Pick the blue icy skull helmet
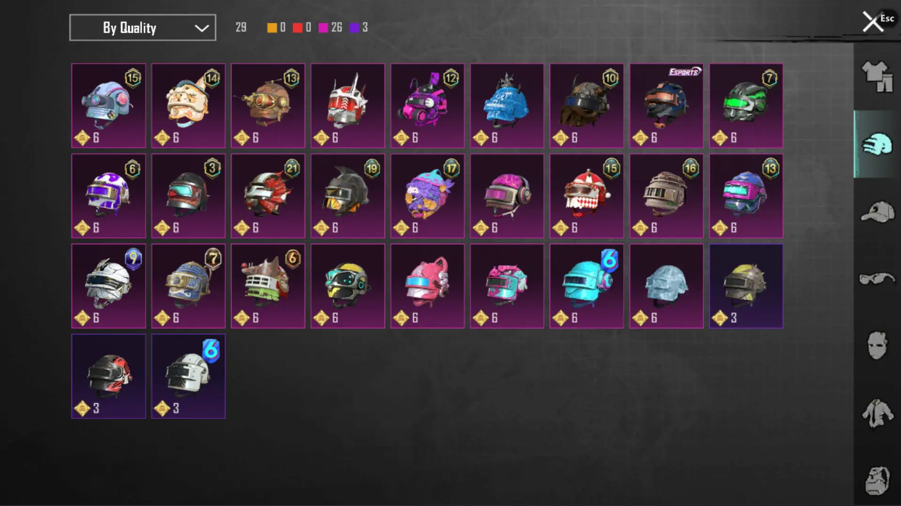The width and height of the screenshot is (901, 506). tap(507, 105)
